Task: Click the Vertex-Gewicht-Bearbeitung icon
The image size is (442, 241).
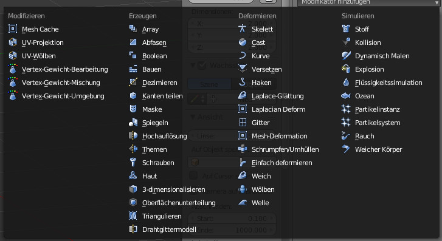Action: click(x=13, y=69)
